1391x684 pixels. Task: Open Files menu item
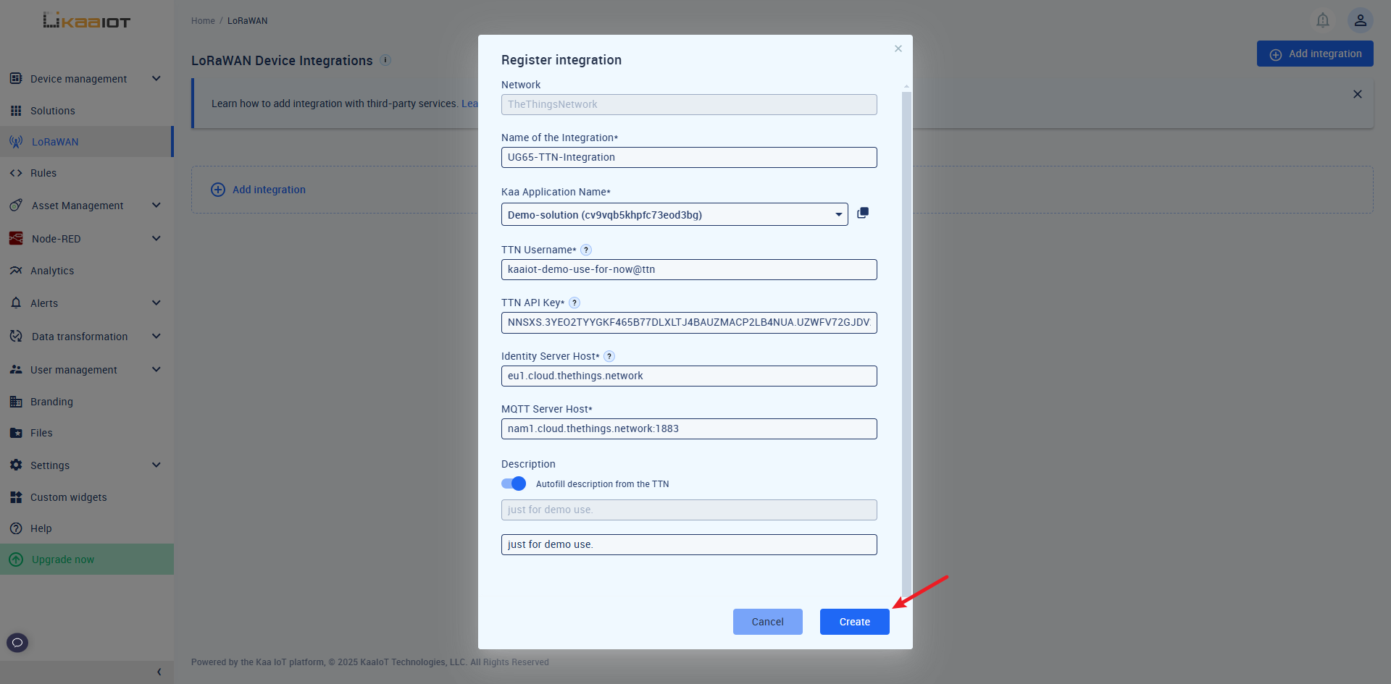87,433
